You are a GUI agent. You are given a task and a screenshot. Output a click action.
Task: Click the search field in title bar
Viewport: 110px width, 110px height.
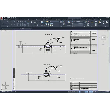click(x=75, y=18)
